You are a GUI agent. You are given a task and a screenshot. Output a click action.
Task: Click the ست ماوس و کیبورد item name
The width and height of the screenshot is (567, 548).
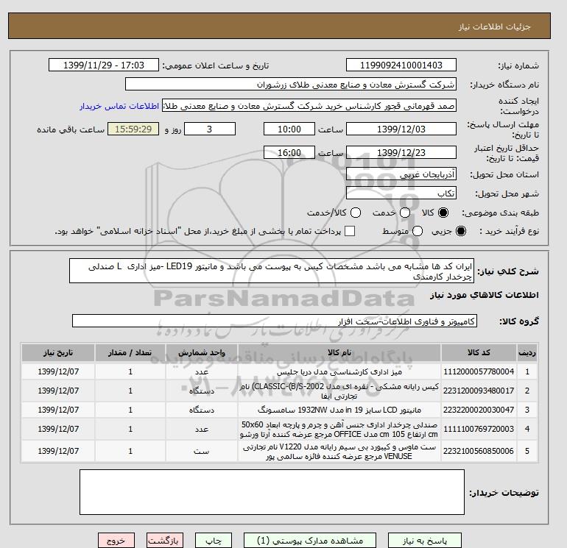point(339,452)
